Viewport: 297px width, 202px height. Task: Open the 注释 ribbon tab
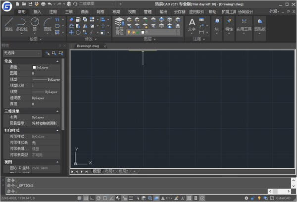53,12
